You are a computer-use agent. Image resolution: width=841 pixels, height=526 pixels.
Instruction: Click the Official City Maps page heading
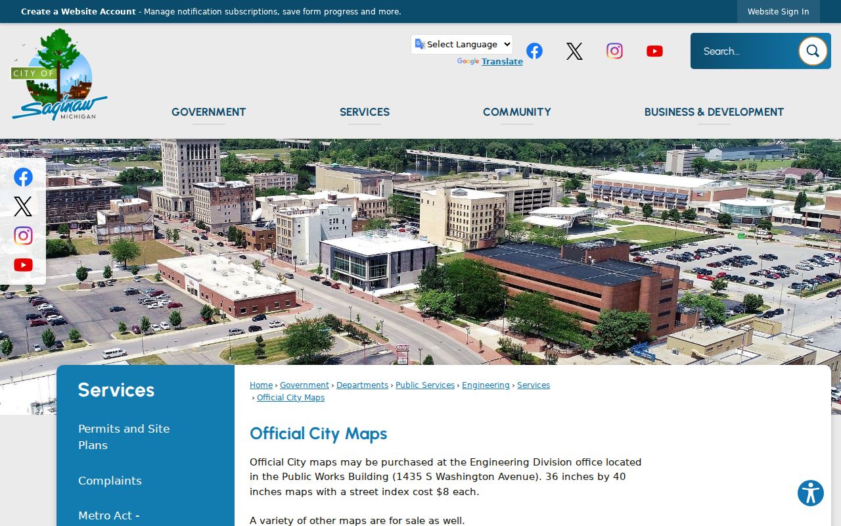[318, 433]
